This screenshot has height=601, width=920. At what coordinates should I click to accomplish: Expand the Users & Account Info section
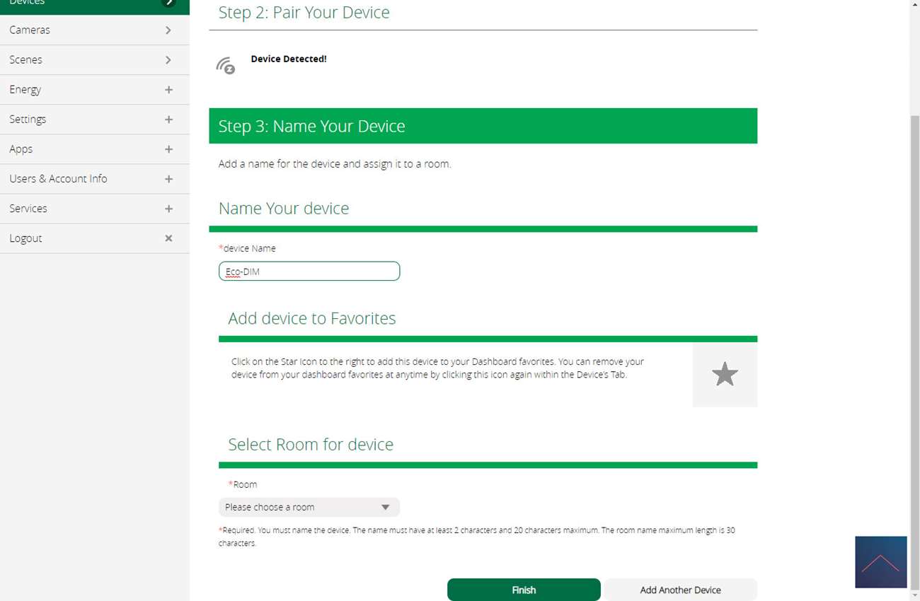[x=168, y=179]
